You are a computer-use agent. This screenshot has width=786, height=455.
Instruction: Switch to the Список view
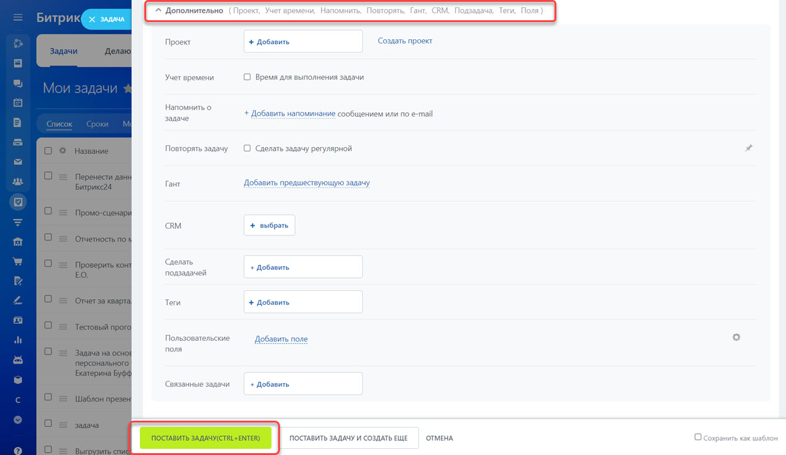tap(60, 124)
